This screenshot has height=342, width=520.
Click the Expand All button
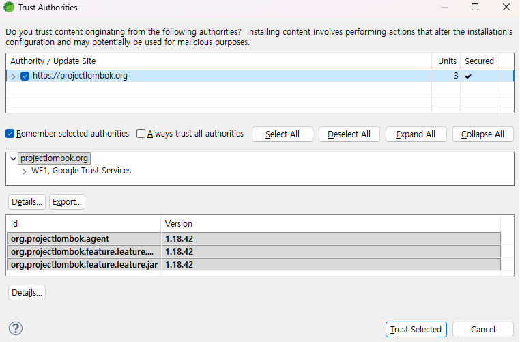click(x=416, y=134)
